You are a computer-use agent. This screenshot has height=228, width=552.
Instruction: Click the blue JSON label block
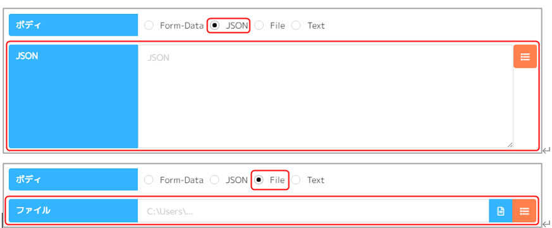73,96
